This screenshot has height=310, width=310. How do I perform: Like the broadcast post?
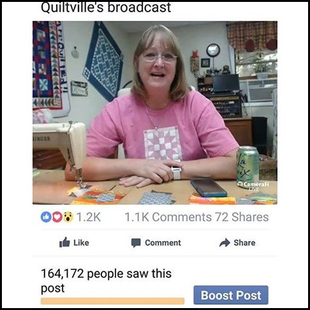tap(74, 242)
